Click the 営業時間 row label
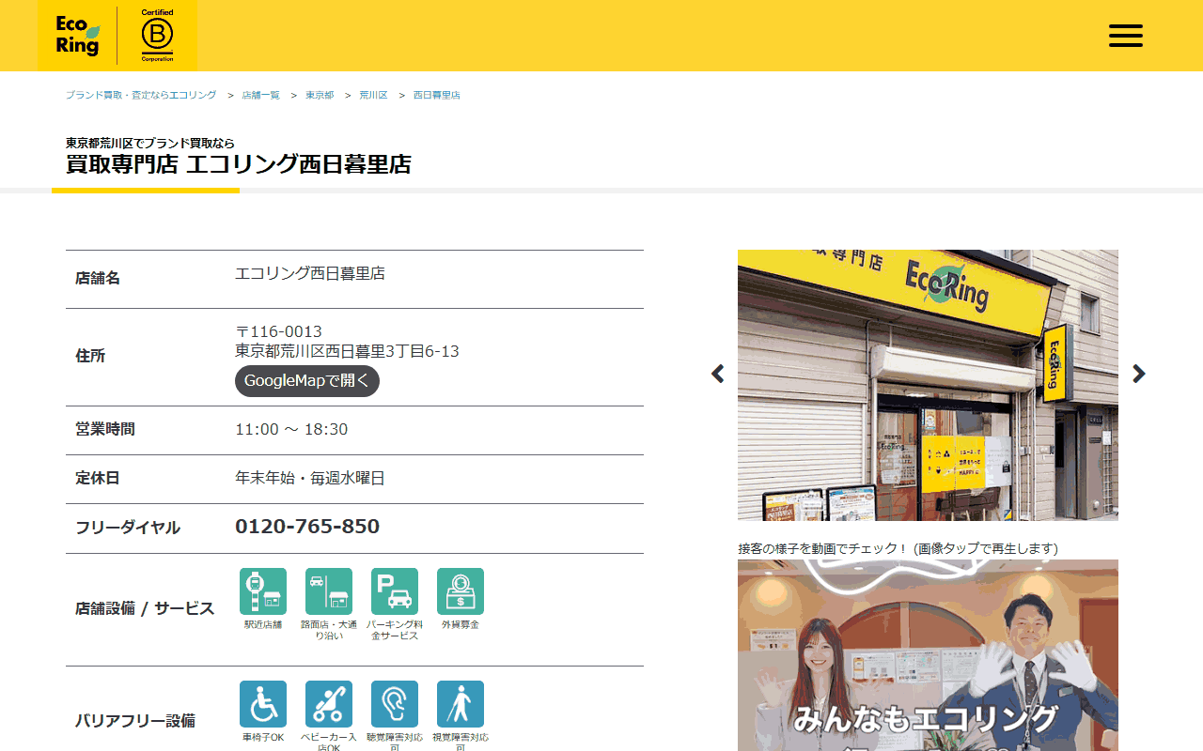 click(105, 429)
